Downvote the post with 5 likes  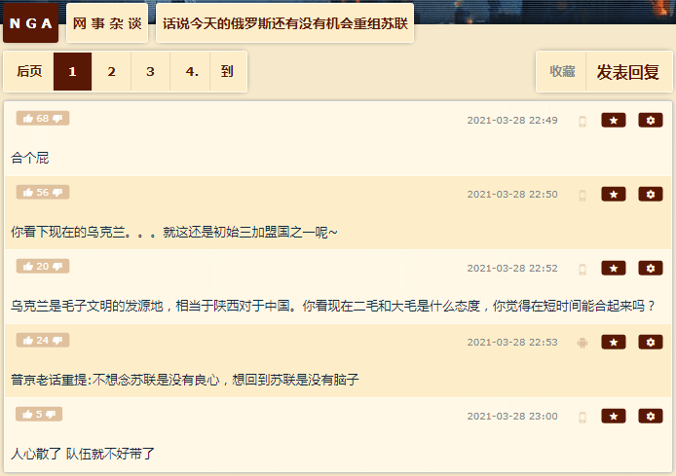click(x=51, y=415)
